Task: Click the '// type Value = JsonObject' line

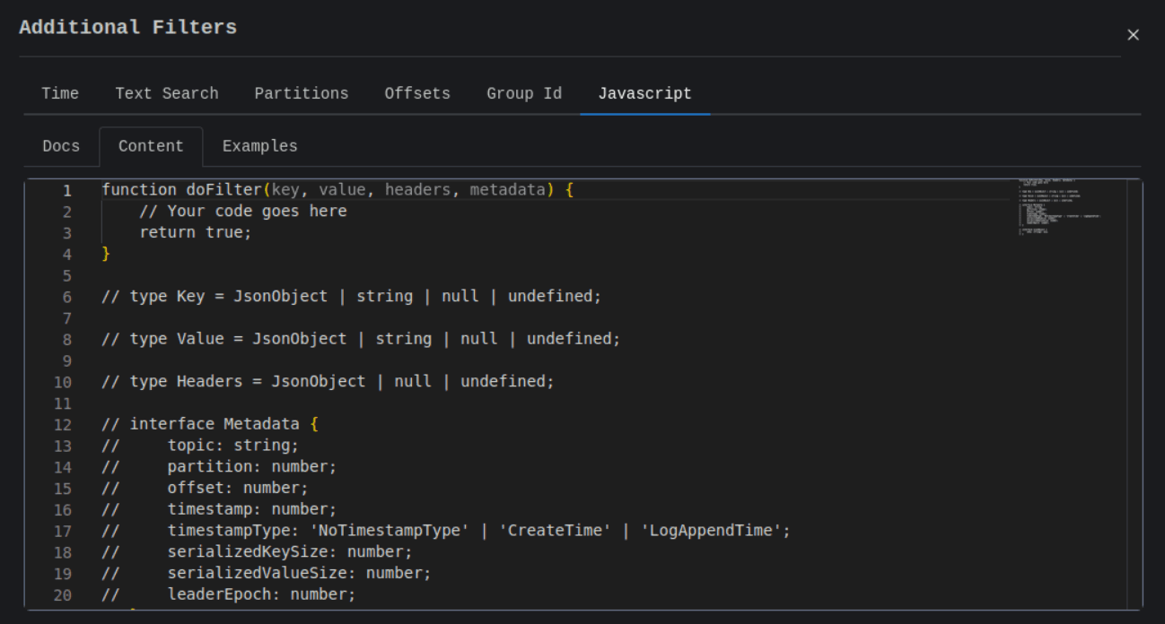Action: tap(361, 339)
